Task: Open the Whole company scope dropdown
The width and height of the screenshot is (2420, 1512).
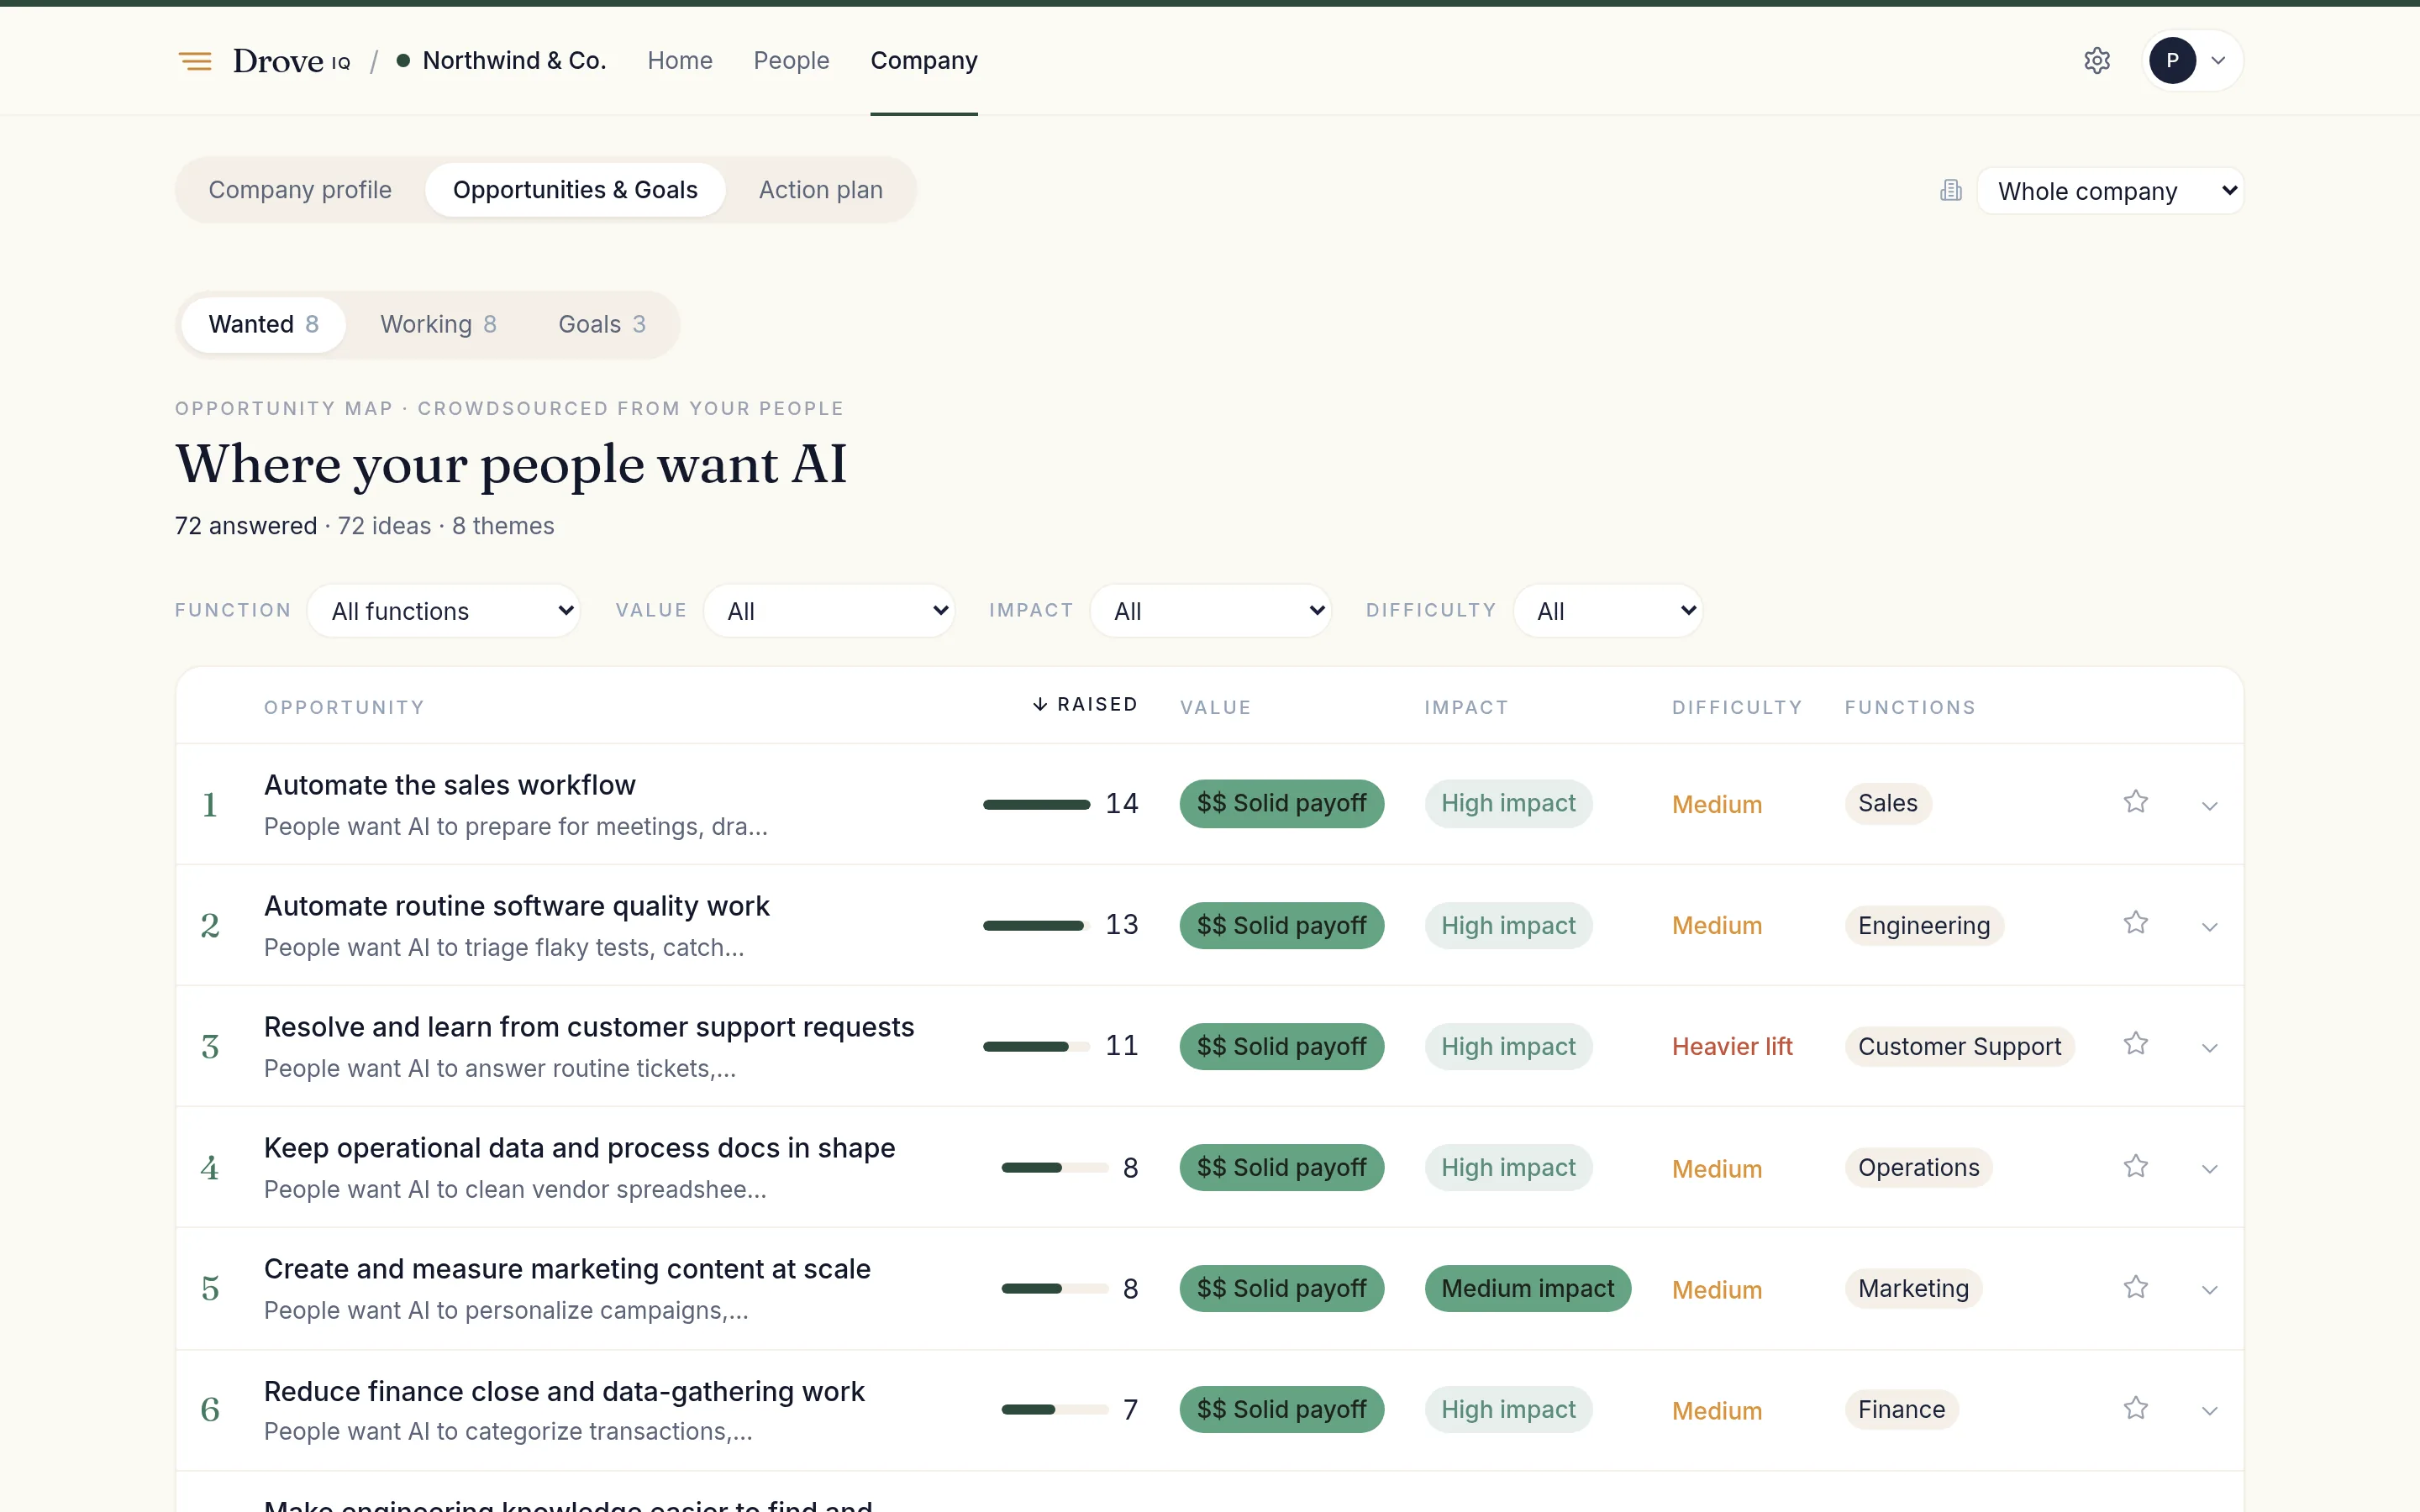Action: 2110,191
